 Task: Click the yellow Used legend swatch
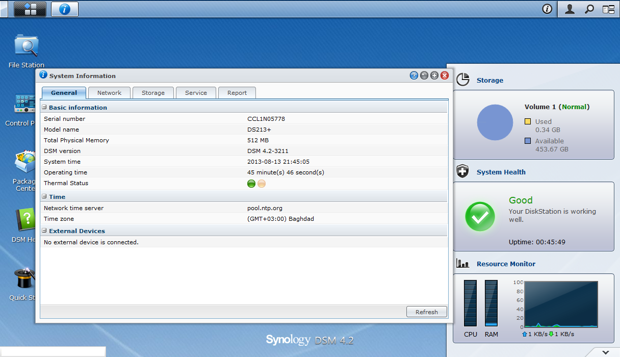(x=528, y=121)
